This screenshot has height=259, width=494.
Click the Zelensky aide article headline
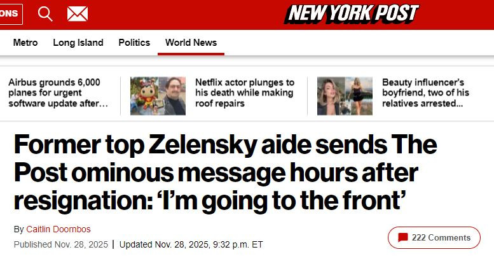coord(224,173)
